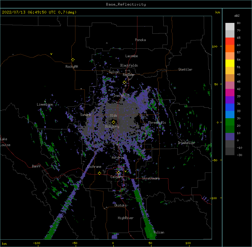Click the dBZ legend heading
Screen dimensions: 252x247
click(237, 16)
